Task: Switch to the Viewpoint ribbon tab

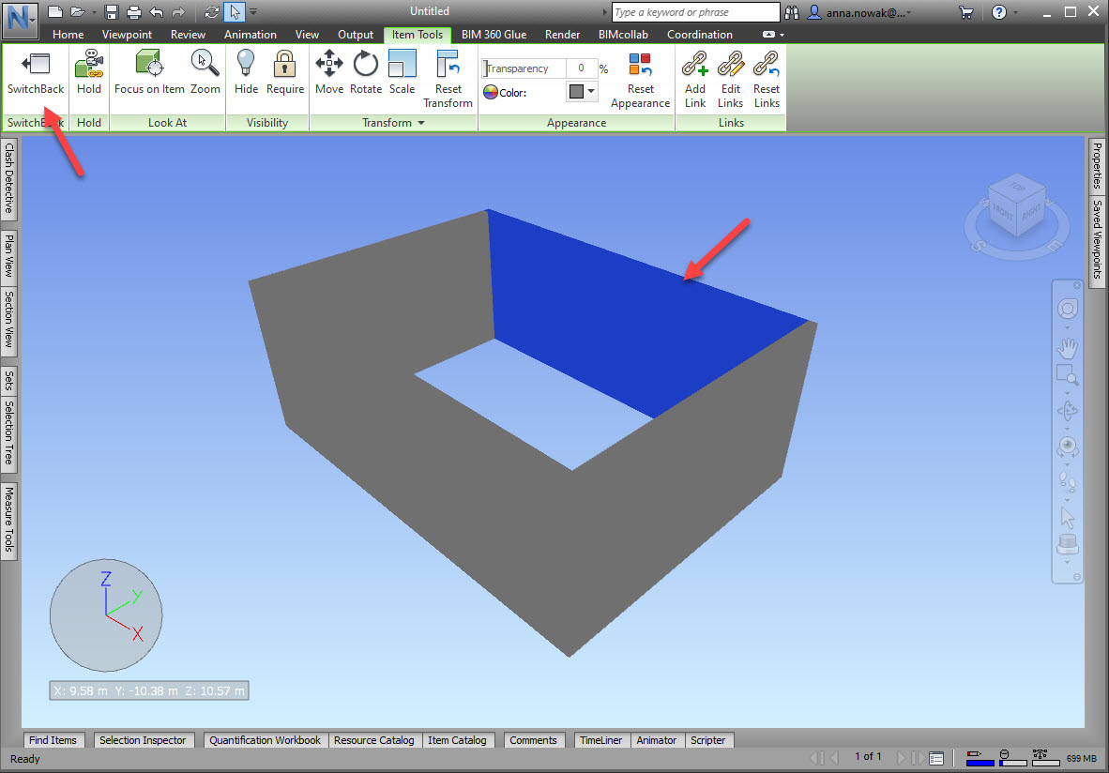Action: (127, 35)
